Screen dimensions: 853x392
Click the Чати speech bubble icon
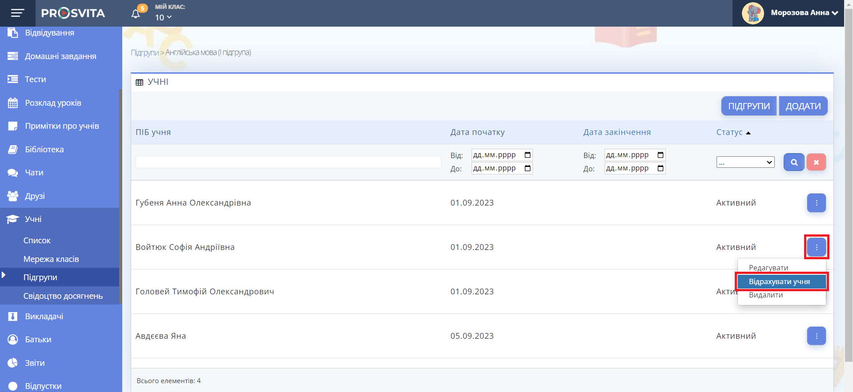13,173
